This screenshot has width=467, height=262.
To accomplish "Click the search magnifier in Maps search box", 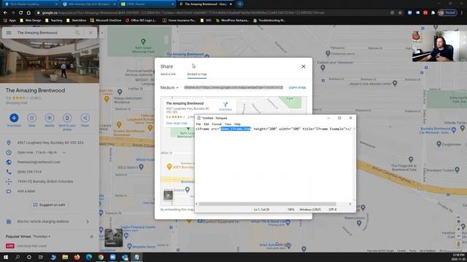I will [77, 33].
